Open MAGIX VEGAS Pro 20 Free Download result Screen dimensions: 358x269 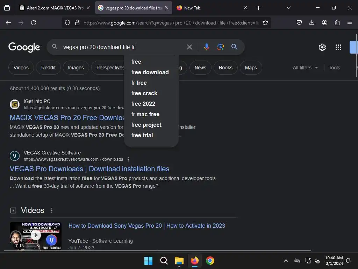(x=67, y=118)
